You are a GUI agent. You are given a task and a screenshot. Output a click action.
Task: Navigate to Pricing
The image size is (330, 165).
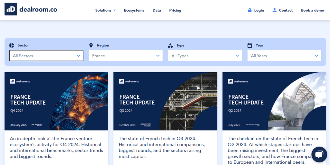pos(175,10)
